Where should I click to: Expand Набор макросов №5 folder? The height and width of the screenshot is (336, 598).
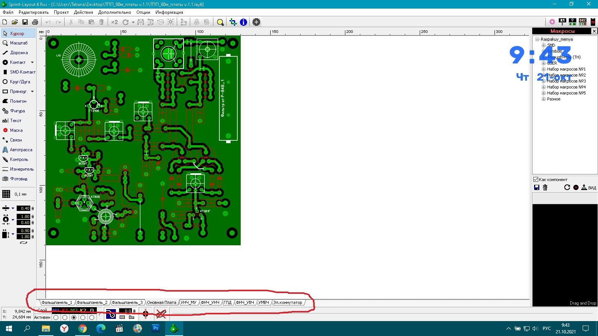click(544, 93)
